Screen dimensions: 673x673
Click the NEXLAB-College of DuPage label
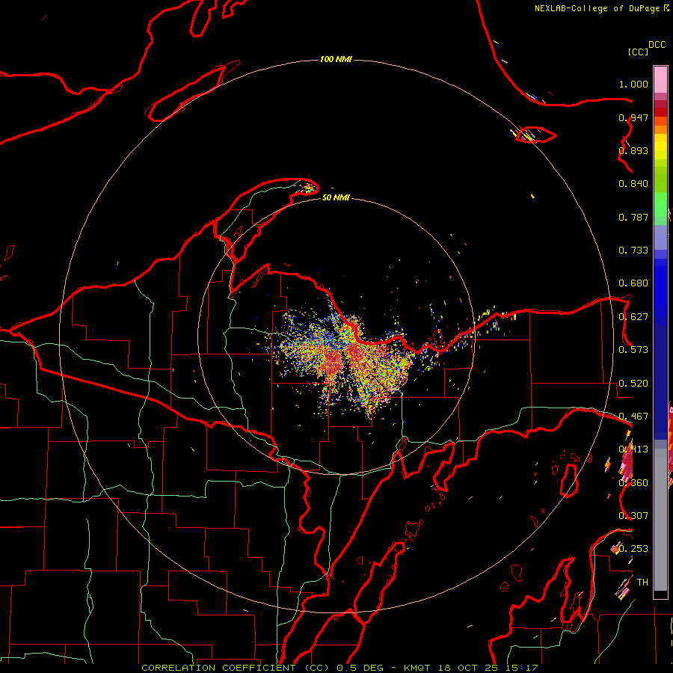point(597,8)
